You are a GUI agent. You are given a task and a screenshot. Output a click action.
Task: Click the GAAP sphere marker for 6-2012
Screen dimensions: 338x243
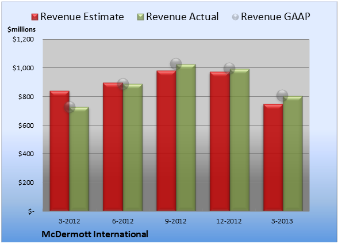[123, 84]
